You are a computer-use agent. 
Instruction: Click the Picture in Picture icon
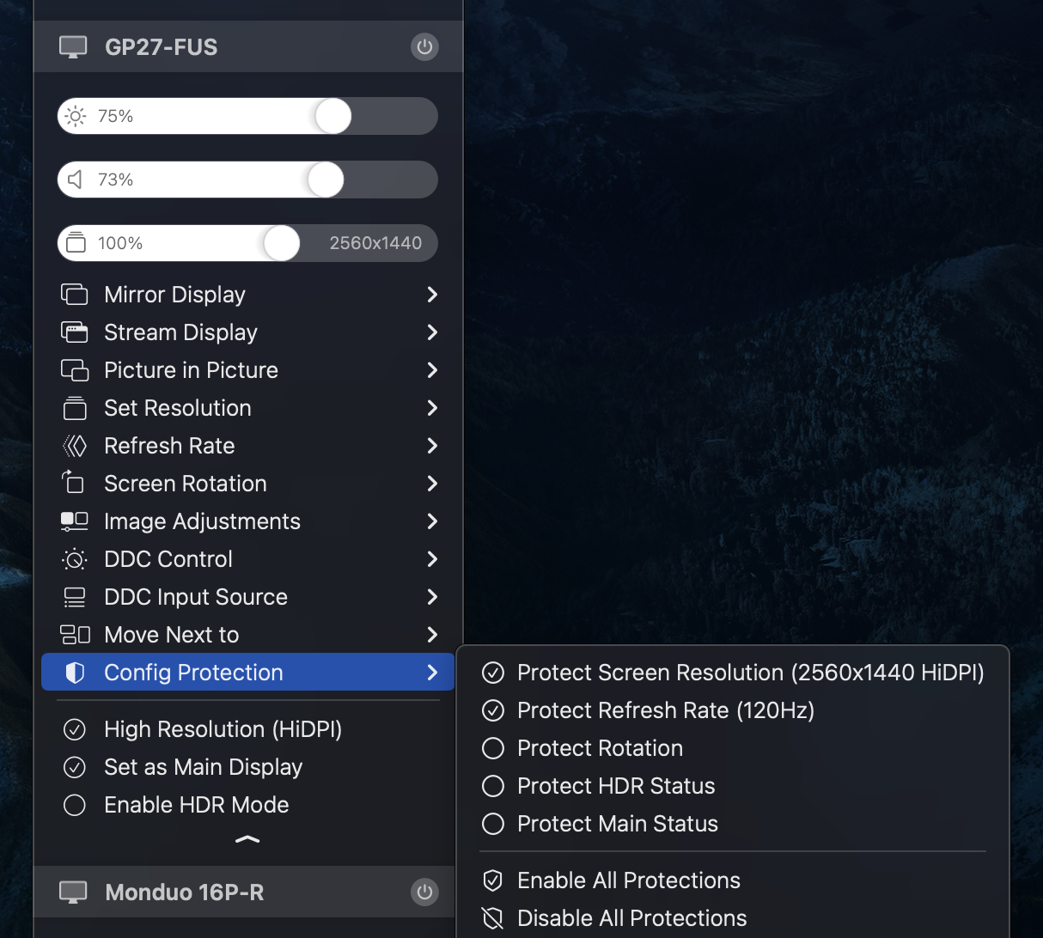75,370
